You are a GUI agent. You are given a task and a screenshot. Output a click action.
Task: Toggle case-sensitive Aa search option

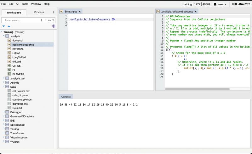49,20
